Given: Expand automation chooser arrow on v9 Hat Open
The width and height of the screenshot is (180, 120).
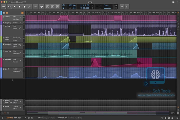Looking at the screenshot, I should coord(21,39).
